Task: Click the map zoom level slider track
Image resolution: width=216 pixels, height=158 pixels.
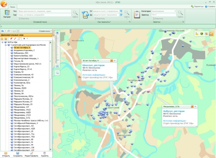Action: click(57, 50)
